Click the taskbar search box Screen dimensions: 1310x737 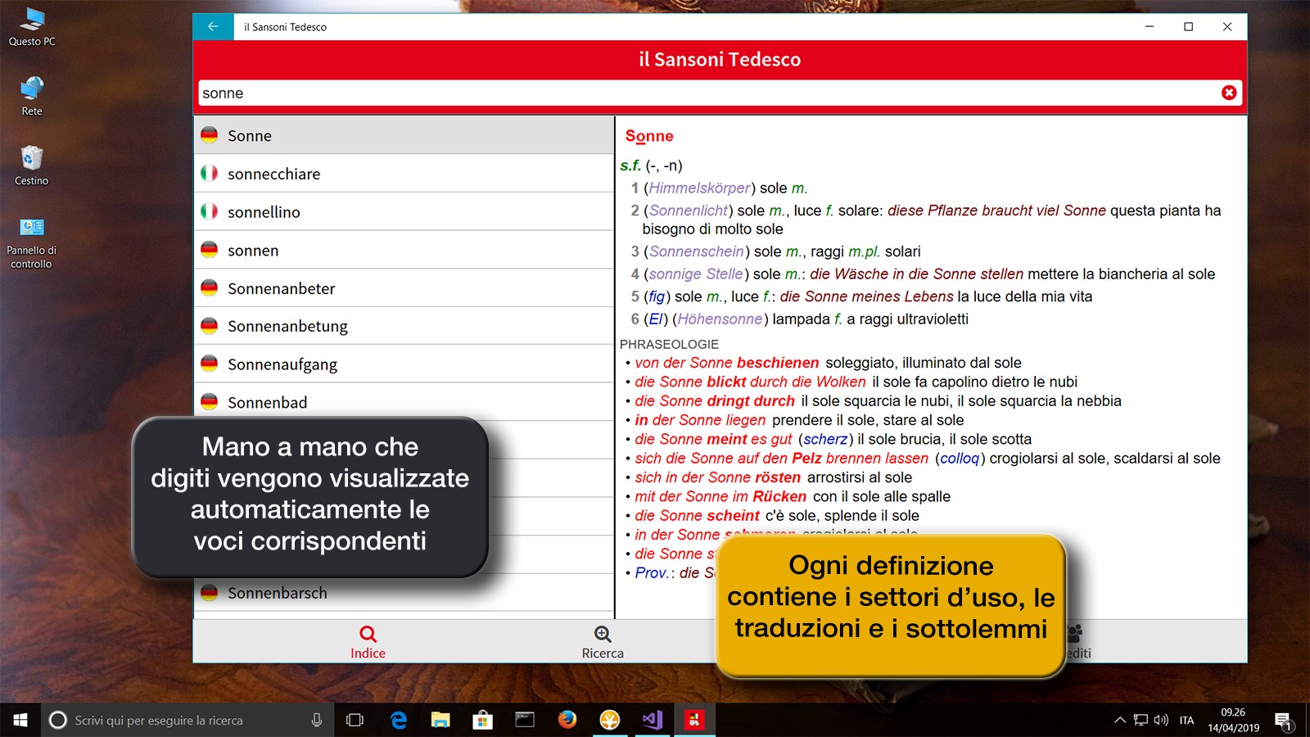187,720
